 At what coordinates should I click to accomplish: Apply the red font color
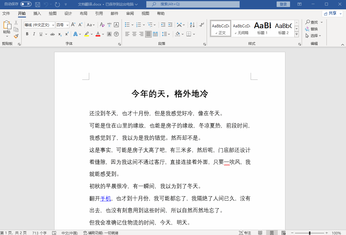(x=98, y=34)
